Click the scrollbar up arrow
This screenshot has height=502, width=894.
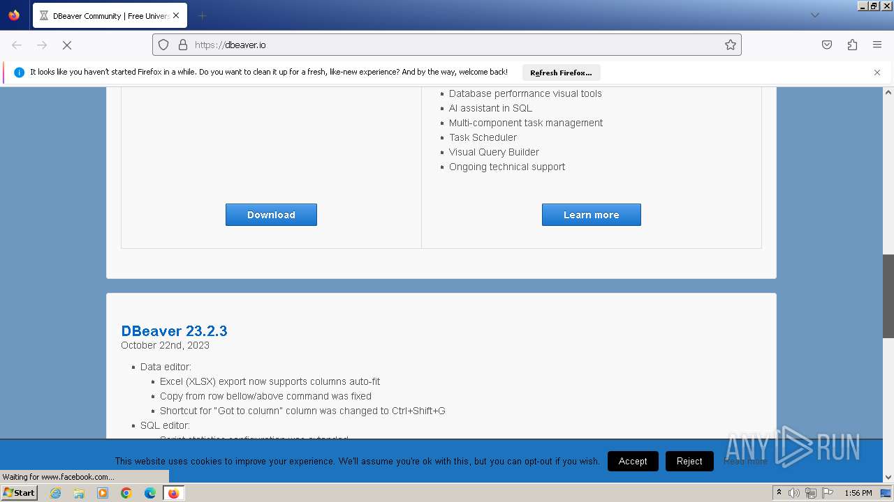point(888,92)
